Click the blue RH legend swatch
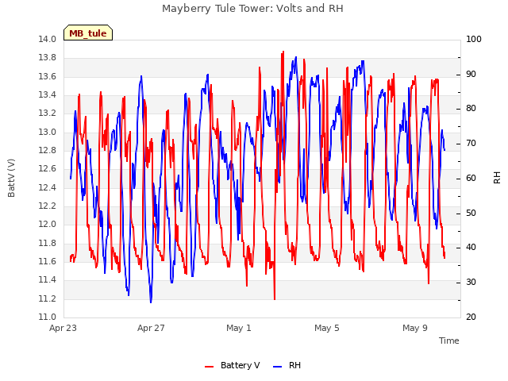Viewport: 508px width, 381px height. point(277,367)
